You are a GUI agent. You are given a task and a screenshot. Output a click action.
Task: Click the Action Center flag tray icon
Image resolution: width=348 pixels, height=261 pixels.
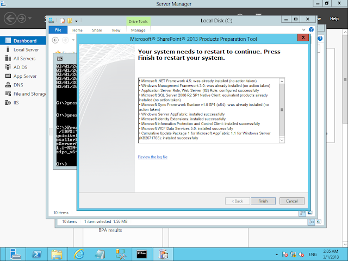[285, 254]
